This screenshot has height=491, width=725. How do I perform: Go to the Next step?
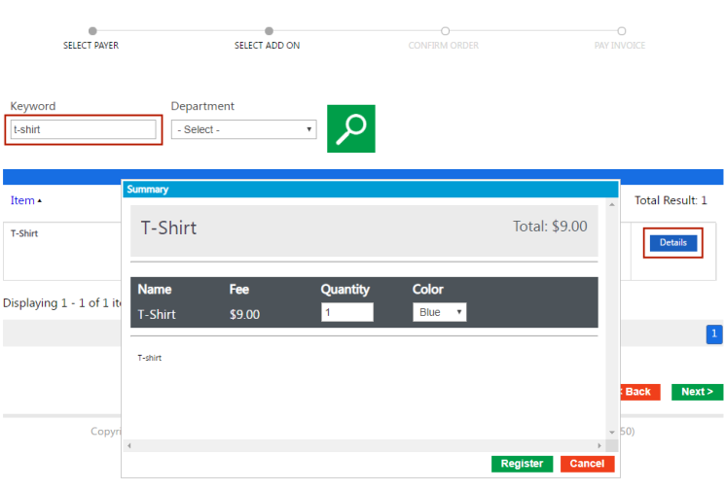697,392
